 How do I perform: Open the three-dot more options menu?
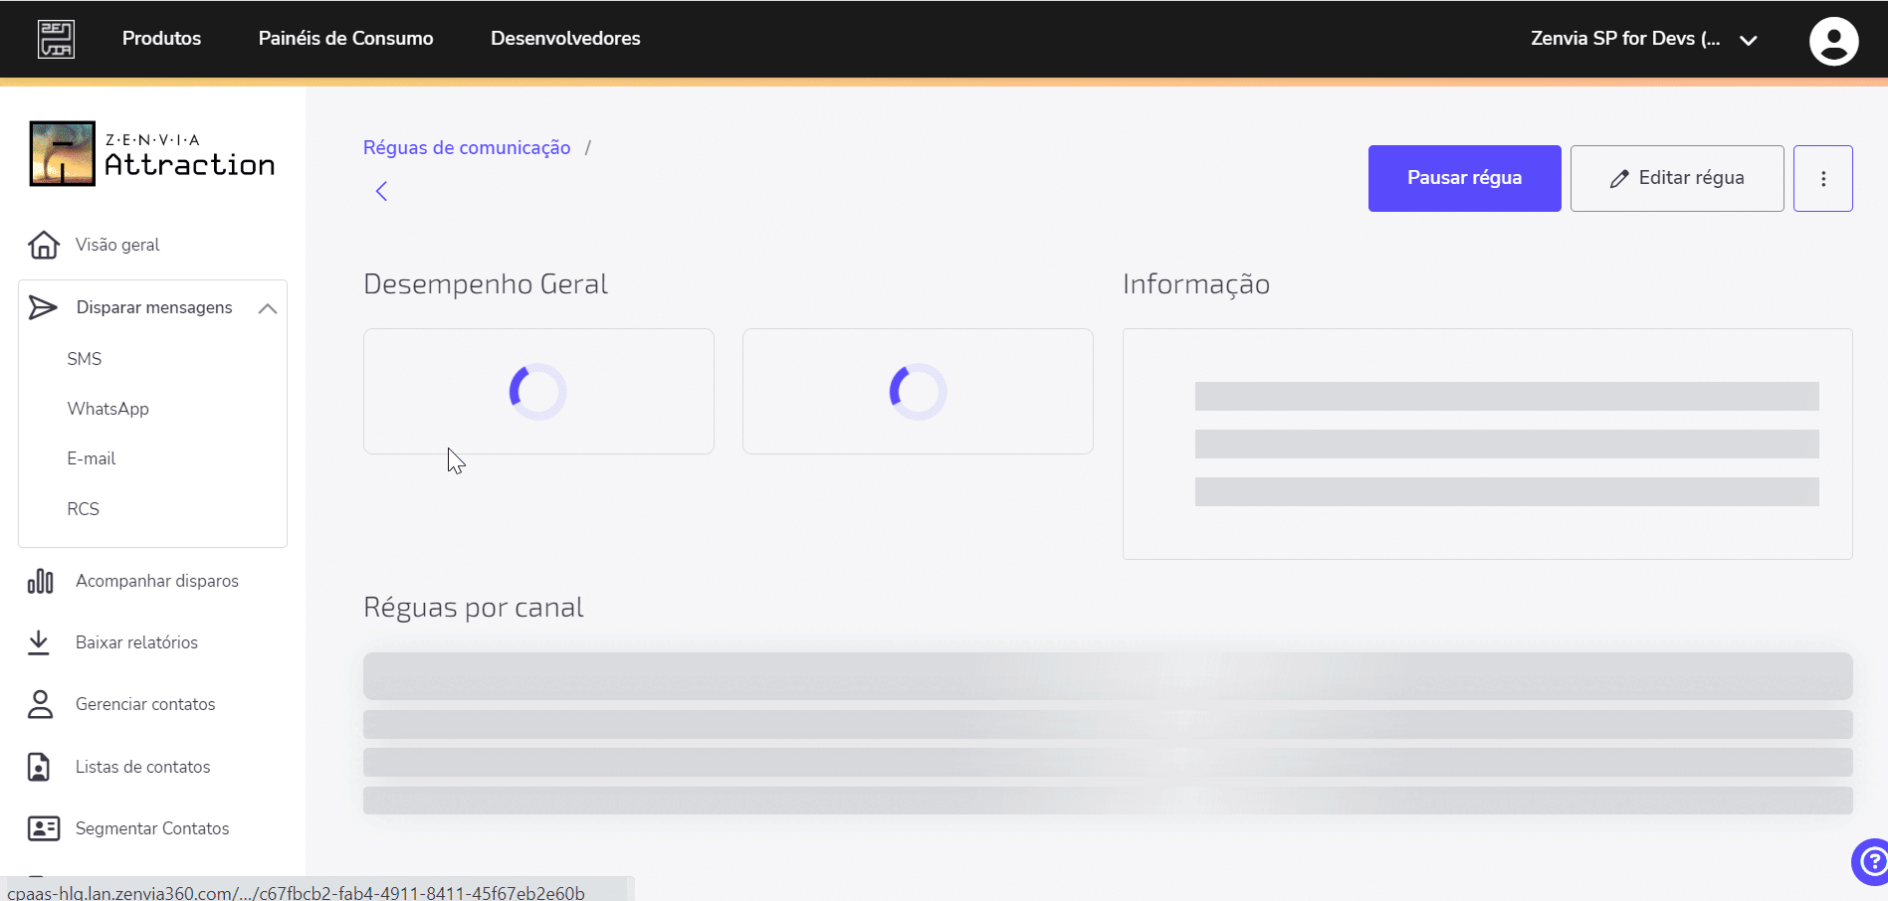1823,178
